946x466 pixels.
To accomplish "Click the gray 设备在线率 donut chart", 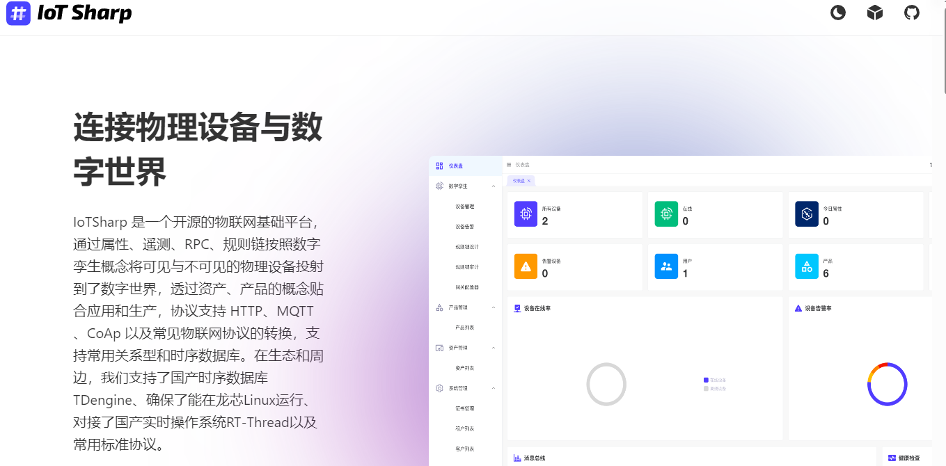I will point(606,384).
